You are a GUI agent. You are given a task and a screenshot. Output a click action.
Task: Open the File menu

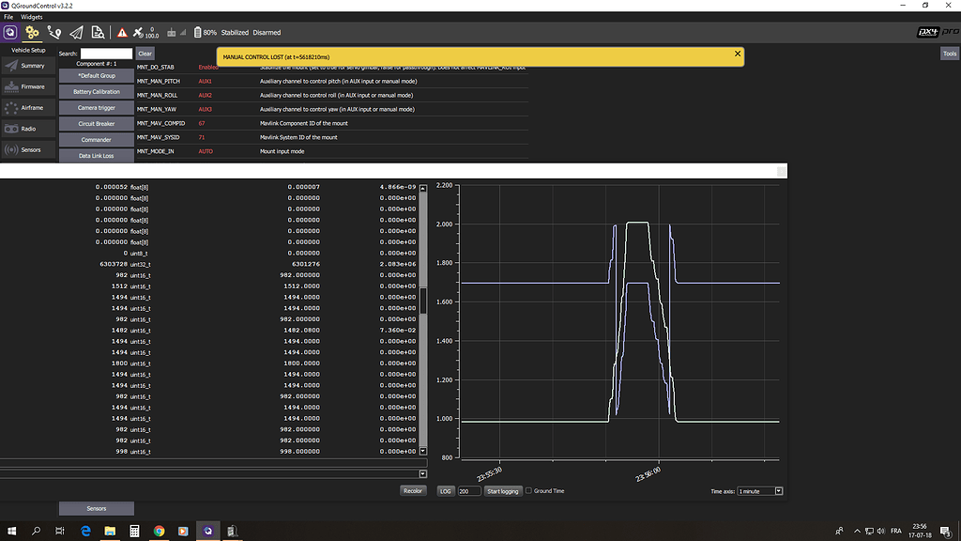coord(7,17)
